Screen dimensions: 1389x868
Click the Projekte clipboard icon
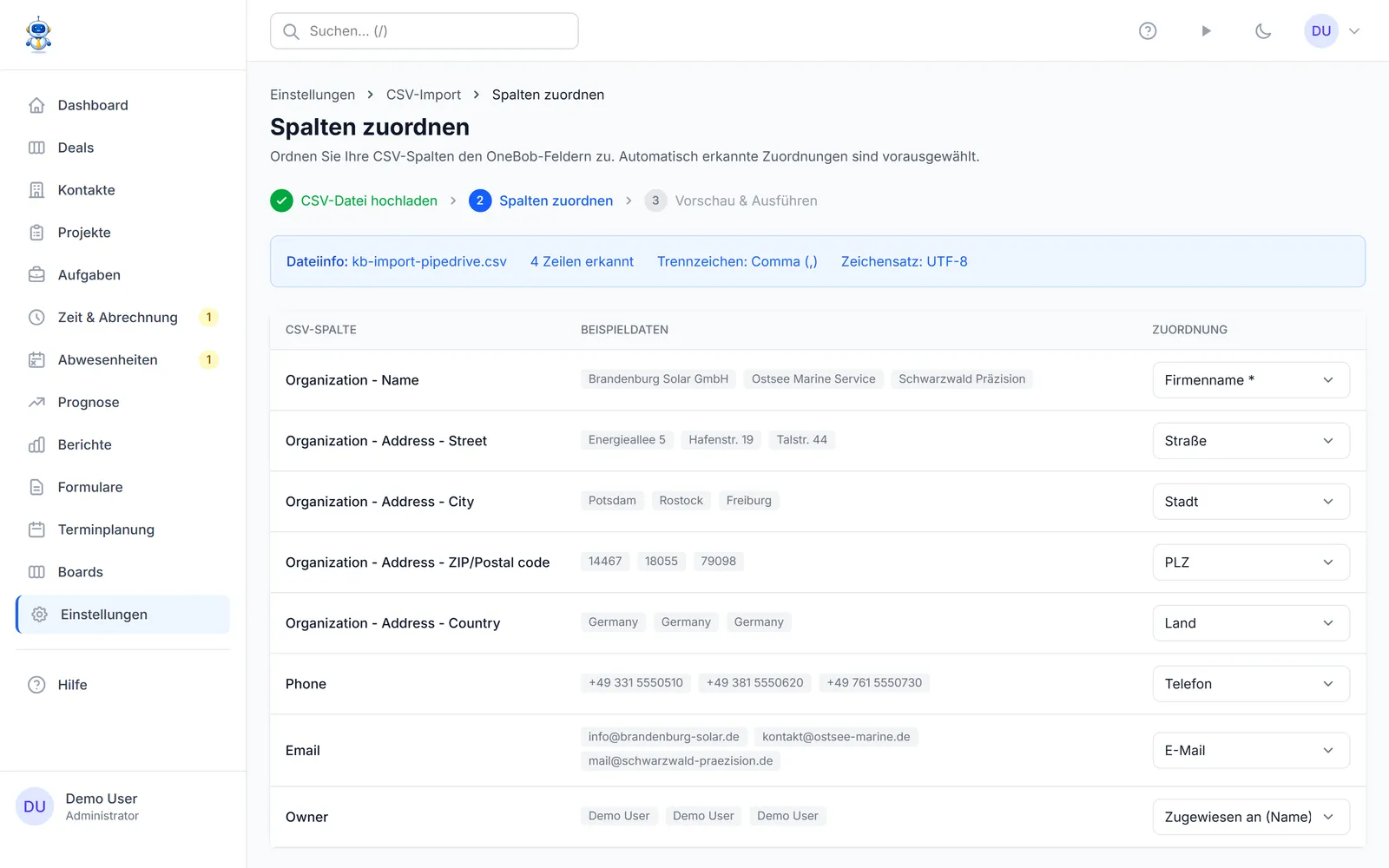tap(36, 233)
